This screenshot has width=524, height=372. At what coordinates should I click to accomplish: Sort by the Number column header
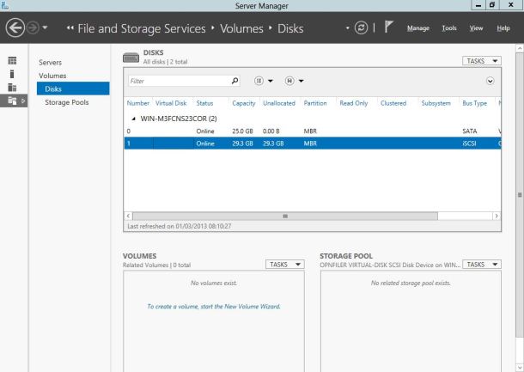138,103
